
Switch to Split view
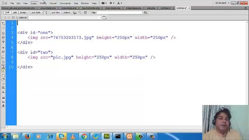(x=15, y=12)
